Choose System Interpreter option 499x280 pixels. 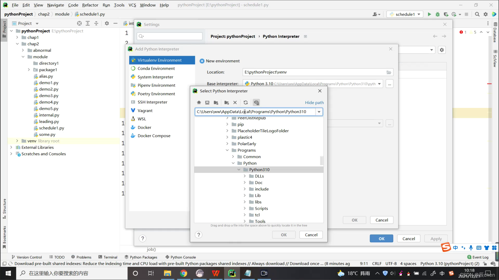click(x=155, y=77)
